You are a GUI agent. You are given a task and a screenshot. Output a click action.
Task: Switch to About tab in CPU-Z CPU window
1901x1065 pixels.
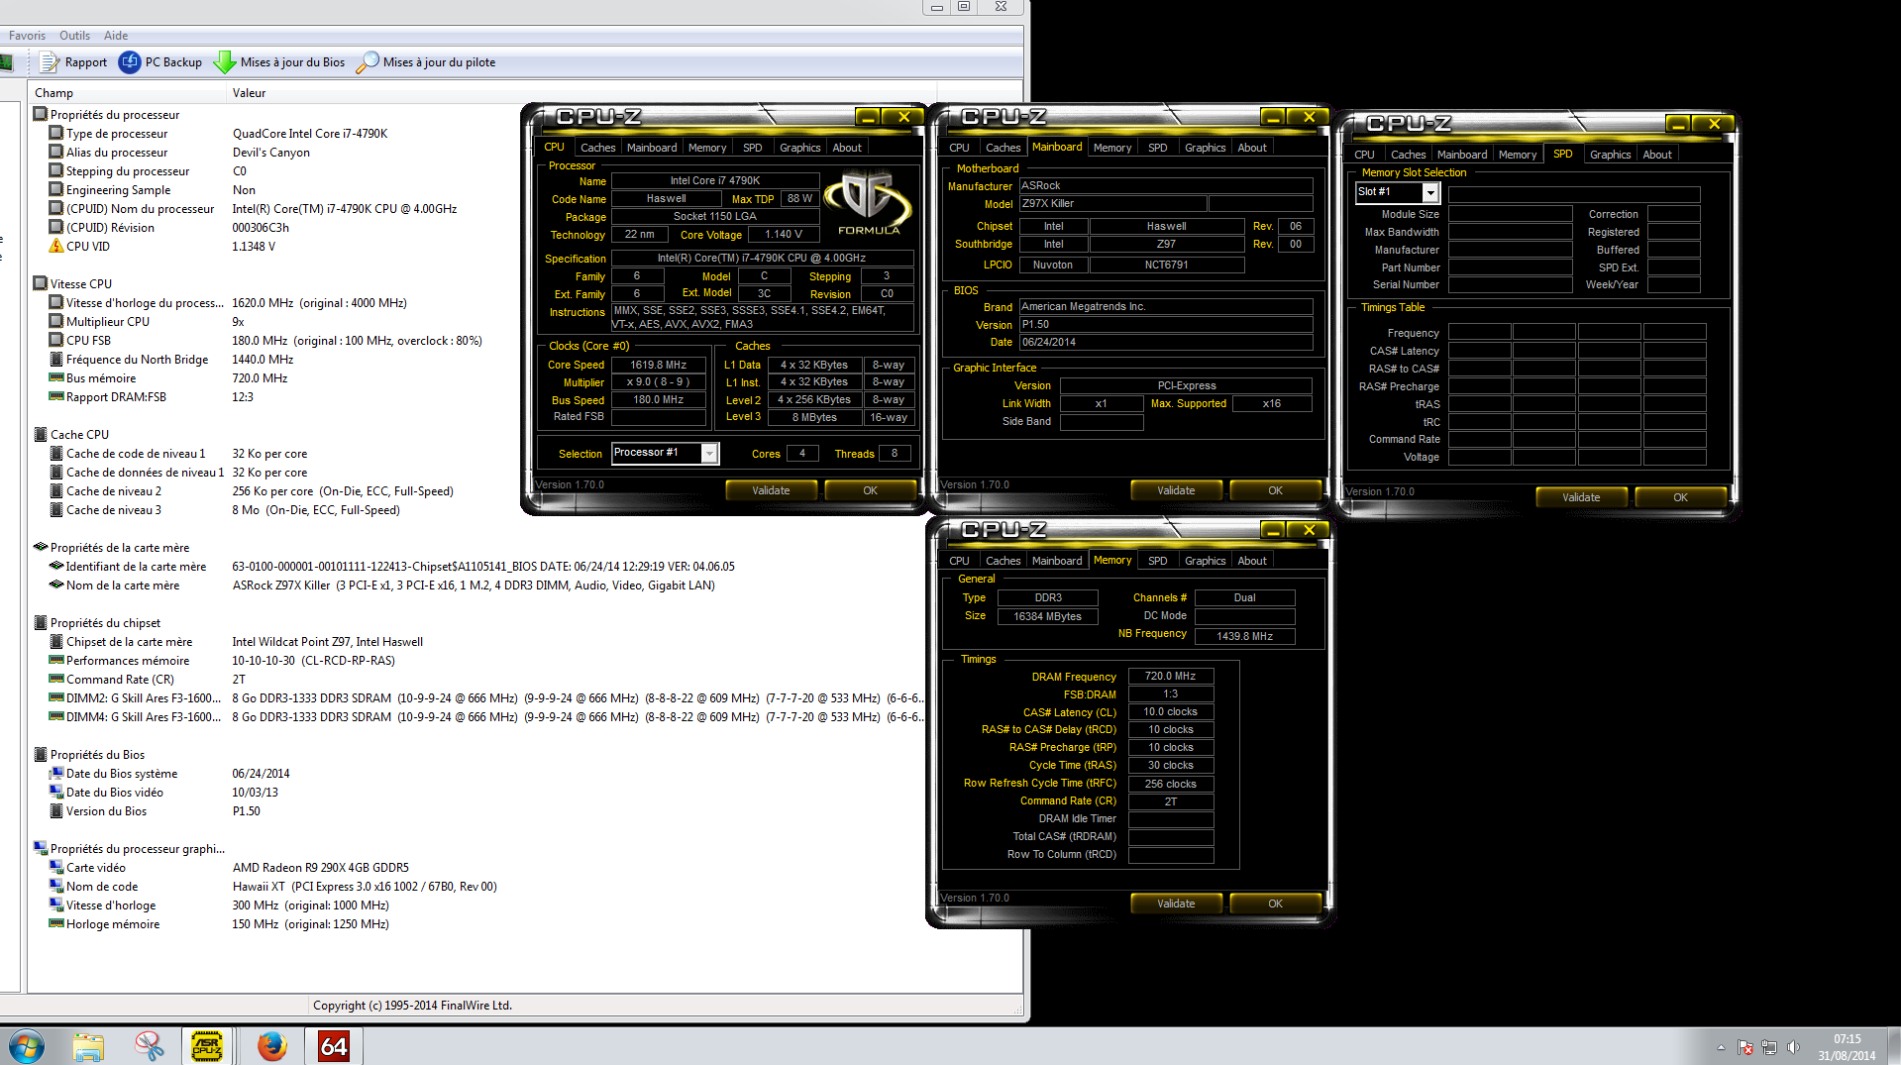[847, 148]
